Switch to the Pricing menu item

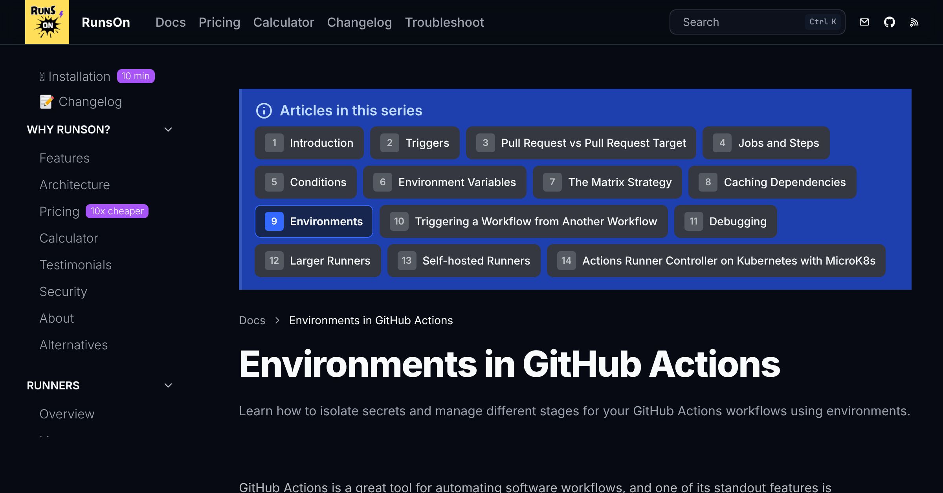click(219, 22)
